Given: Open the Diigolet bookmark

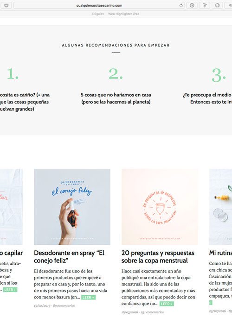Looking at the screenshot, I should pos(98,14).
